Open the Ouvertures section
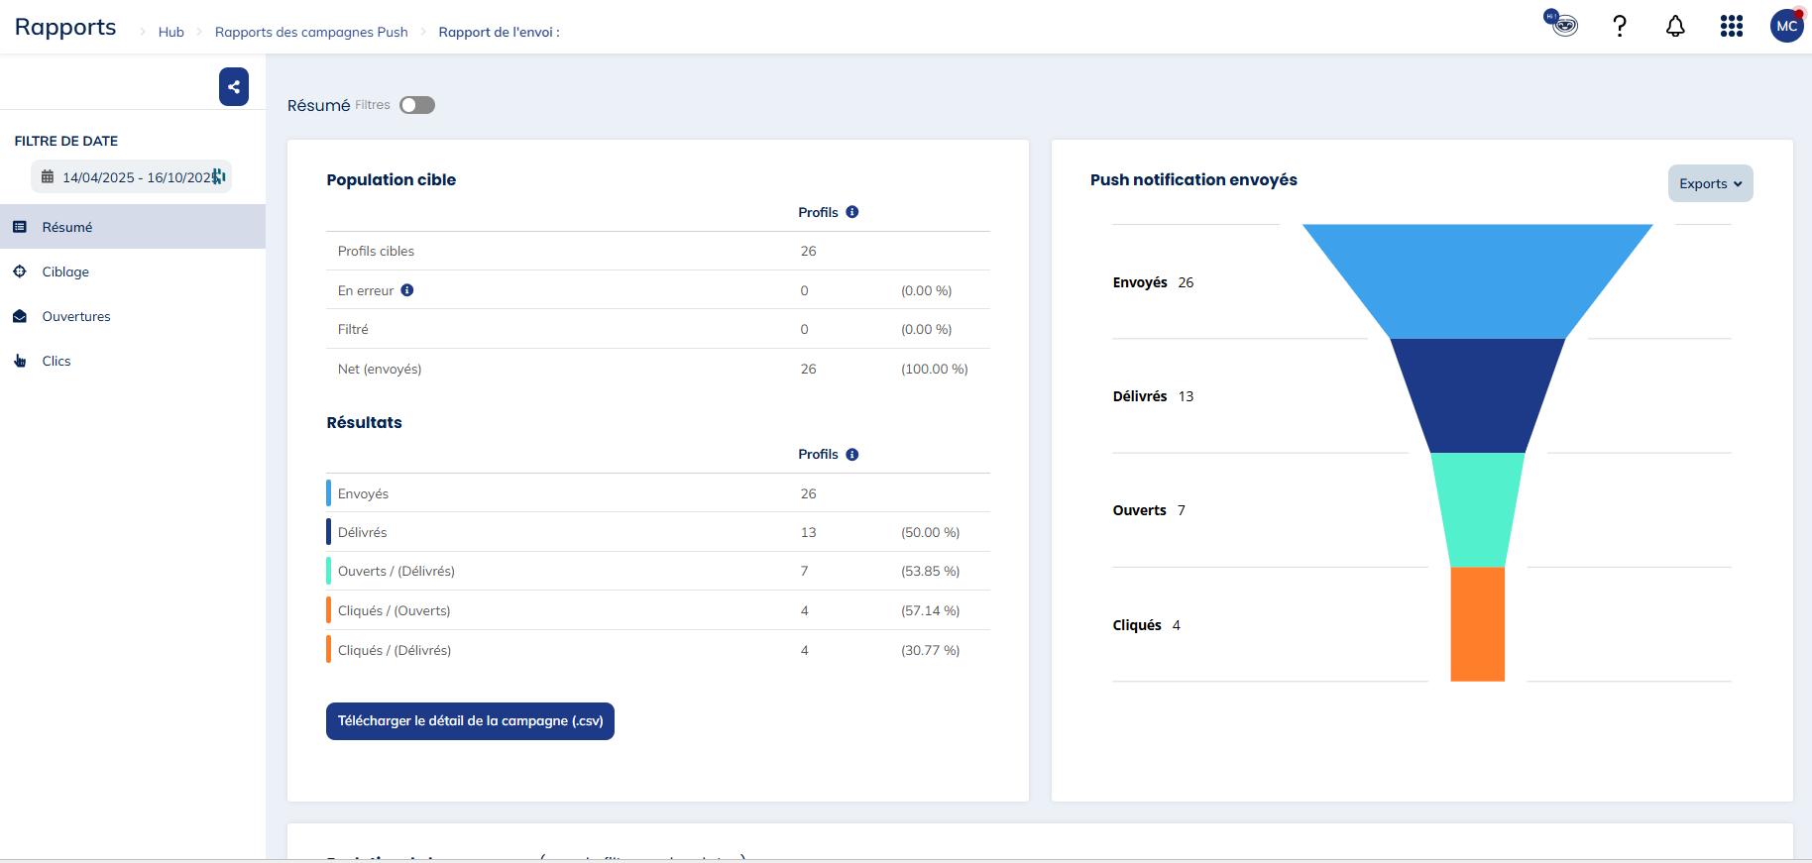 (x=76, y=316)
